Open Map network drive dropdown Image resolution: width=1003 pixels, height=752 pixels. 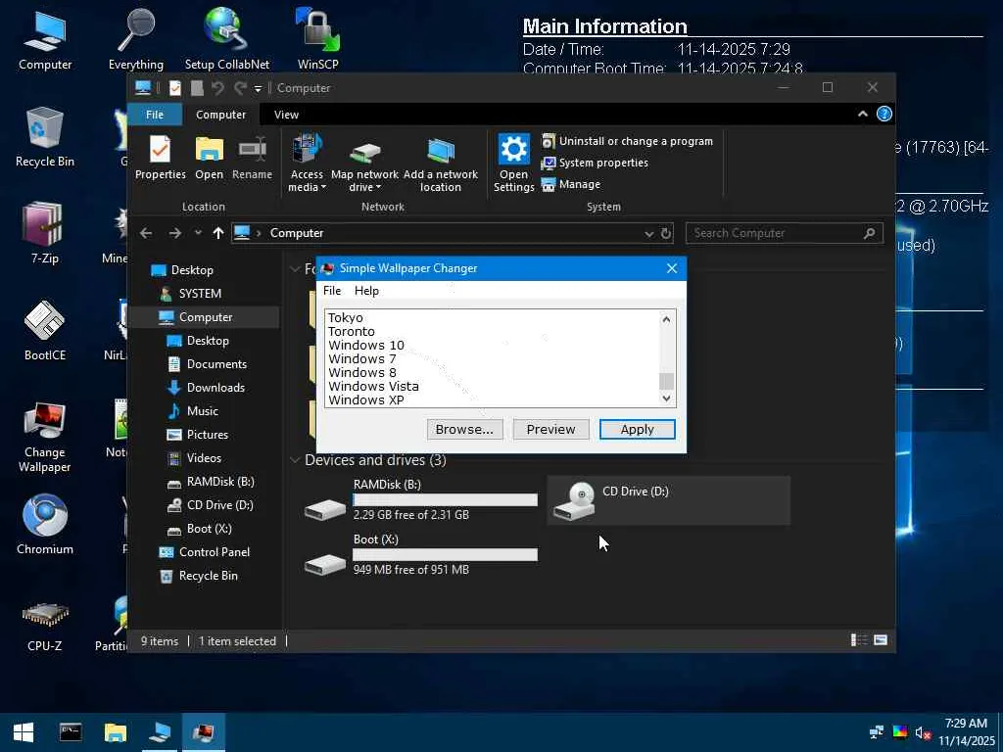[364, 164]
